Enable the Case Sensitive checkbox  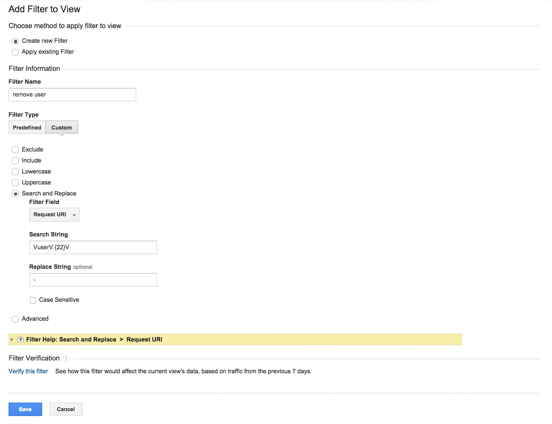point(33,300)
